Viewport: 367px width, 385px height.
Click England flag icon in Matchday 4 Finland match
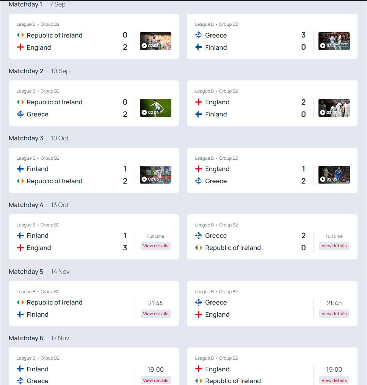(20, 248)
